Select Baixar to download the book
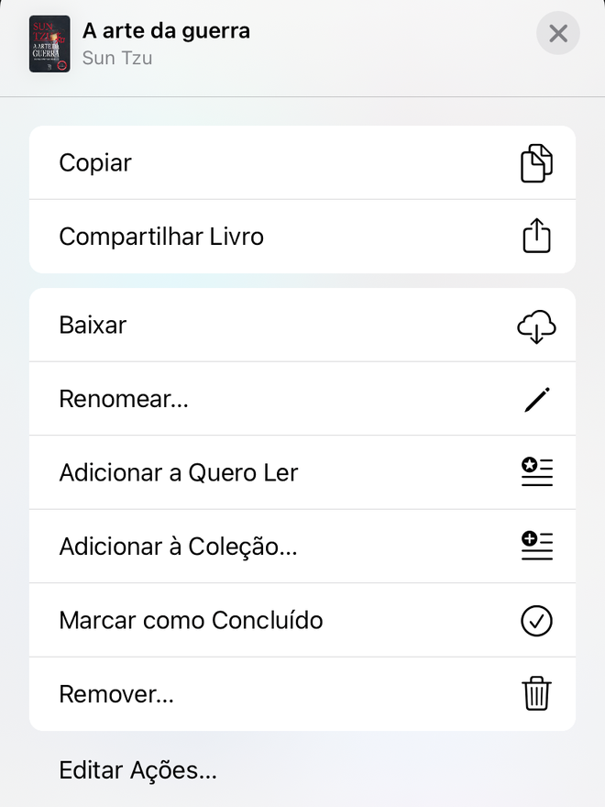 (302, 325)
